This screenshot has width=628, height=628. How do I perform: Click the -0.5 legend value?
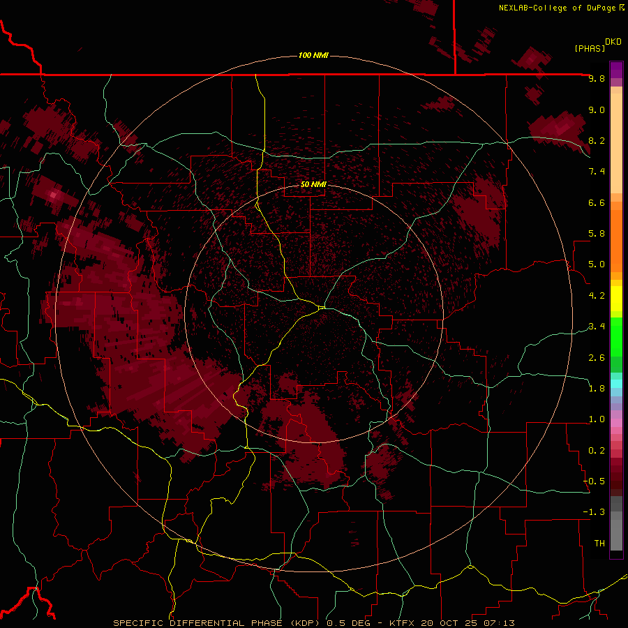594,481
